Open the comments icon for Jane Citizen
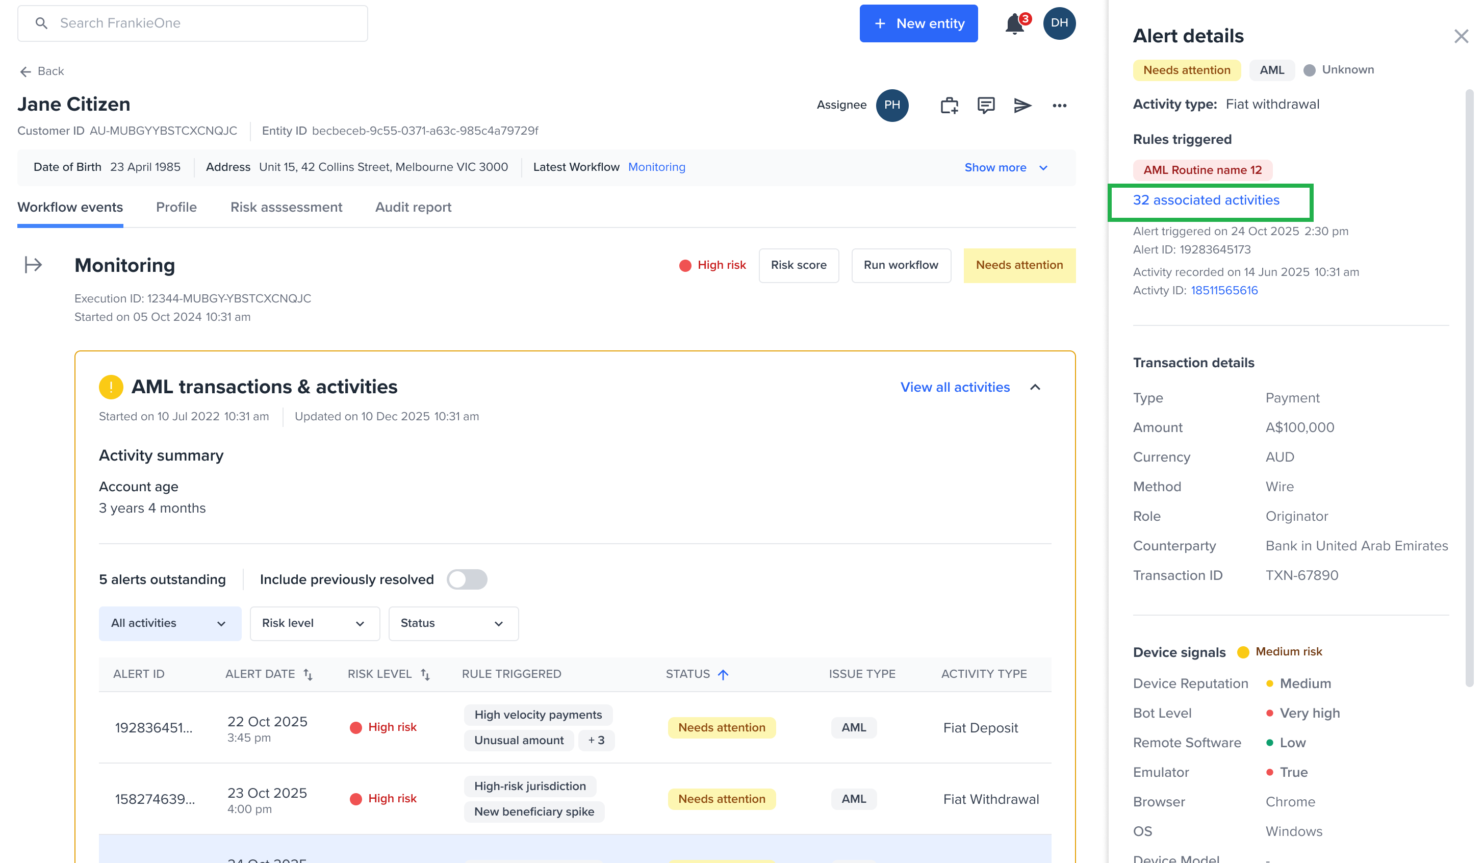The height and width of the screenshot is (863, 1484). (x=986, y=105)
